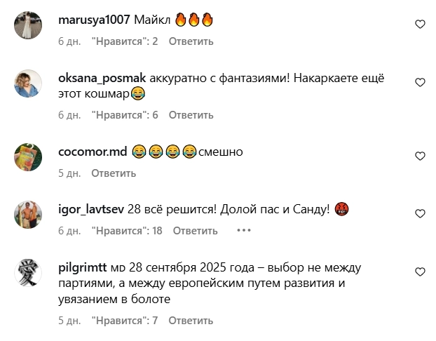Open pilgrimtt avatar with Chinese character
Viewport: 436px width, 341px height.
coord(28,273)
